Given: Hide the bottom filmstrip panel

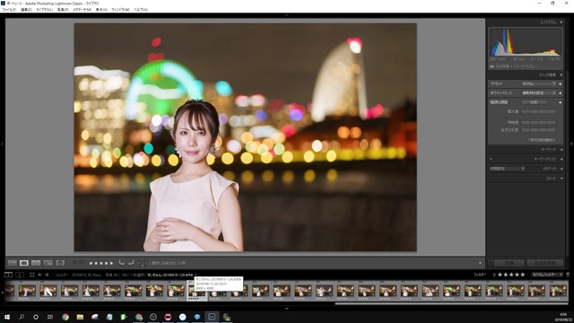Looking at the screenshot, I should (x=287, y=309).
